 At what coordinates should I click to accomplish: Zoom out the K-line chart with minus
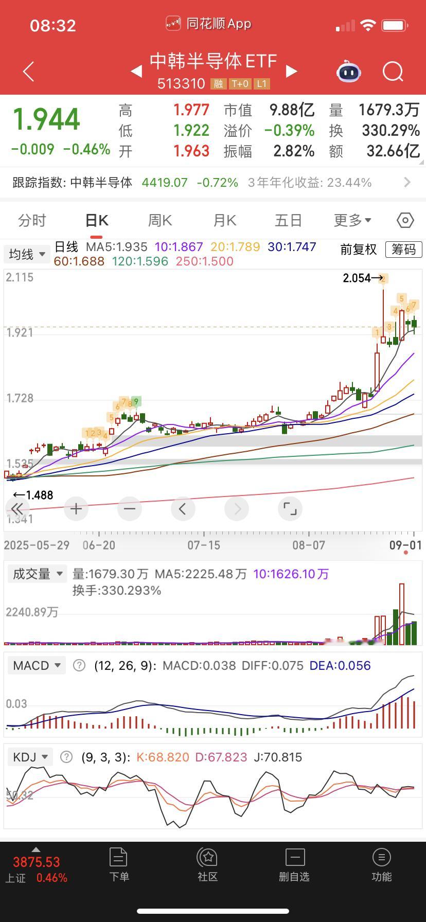pos(130,509)
